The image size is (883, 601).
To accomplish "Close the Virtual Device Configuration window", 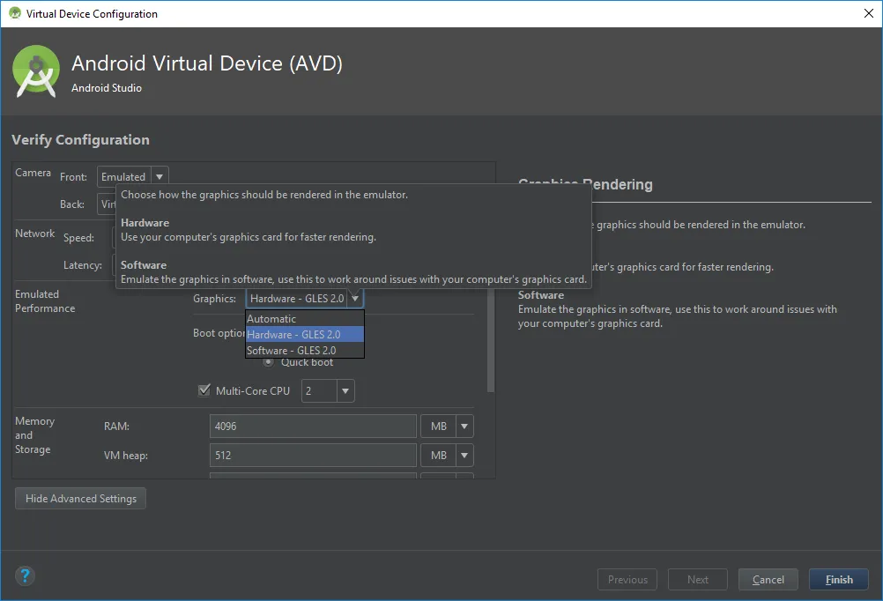I will point(868,13).
